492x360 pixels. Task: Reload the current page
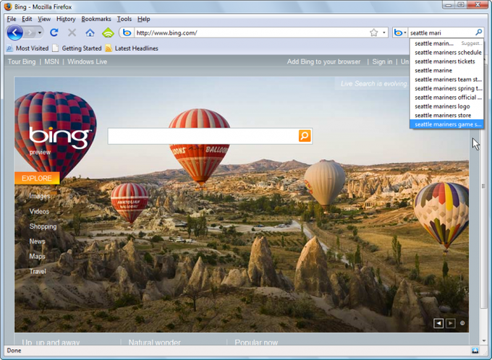[54, 33]
